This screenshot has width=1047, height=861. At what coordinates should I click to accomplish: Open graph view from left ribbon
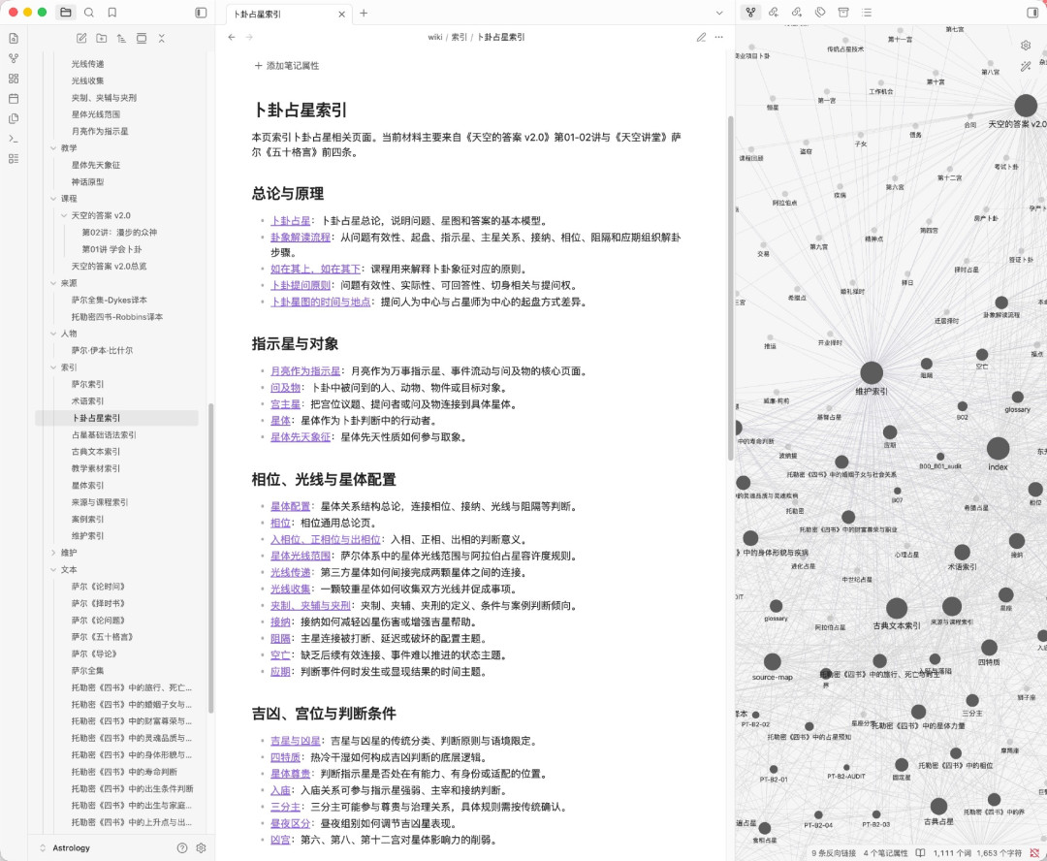pyautogui.click(x=14, y=59)
